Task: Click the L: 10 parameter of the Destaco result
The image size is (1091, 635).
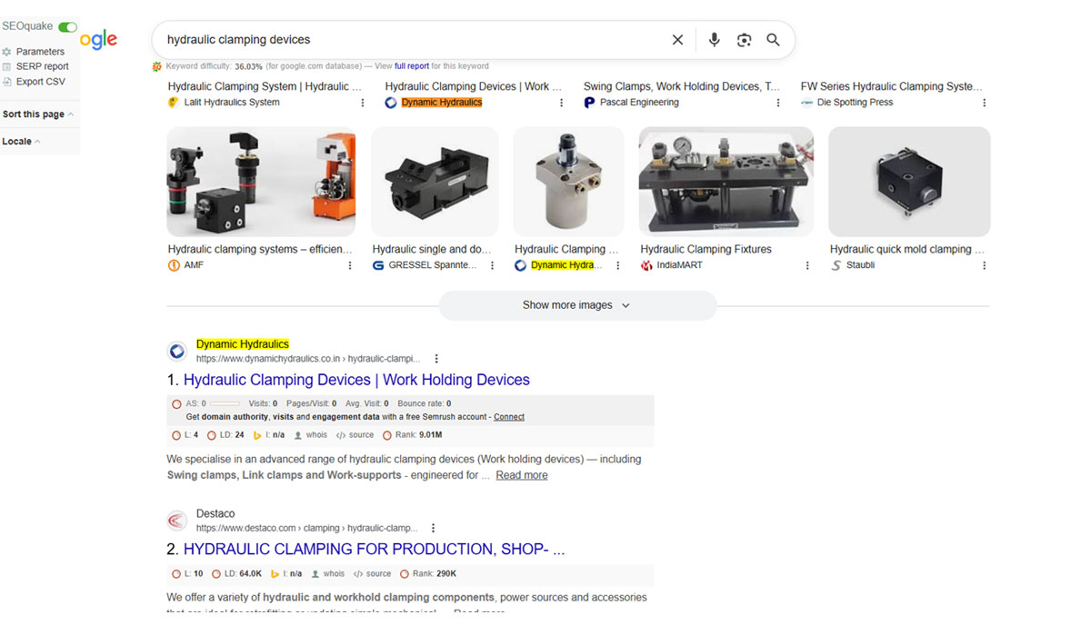Action: point(187,574)
